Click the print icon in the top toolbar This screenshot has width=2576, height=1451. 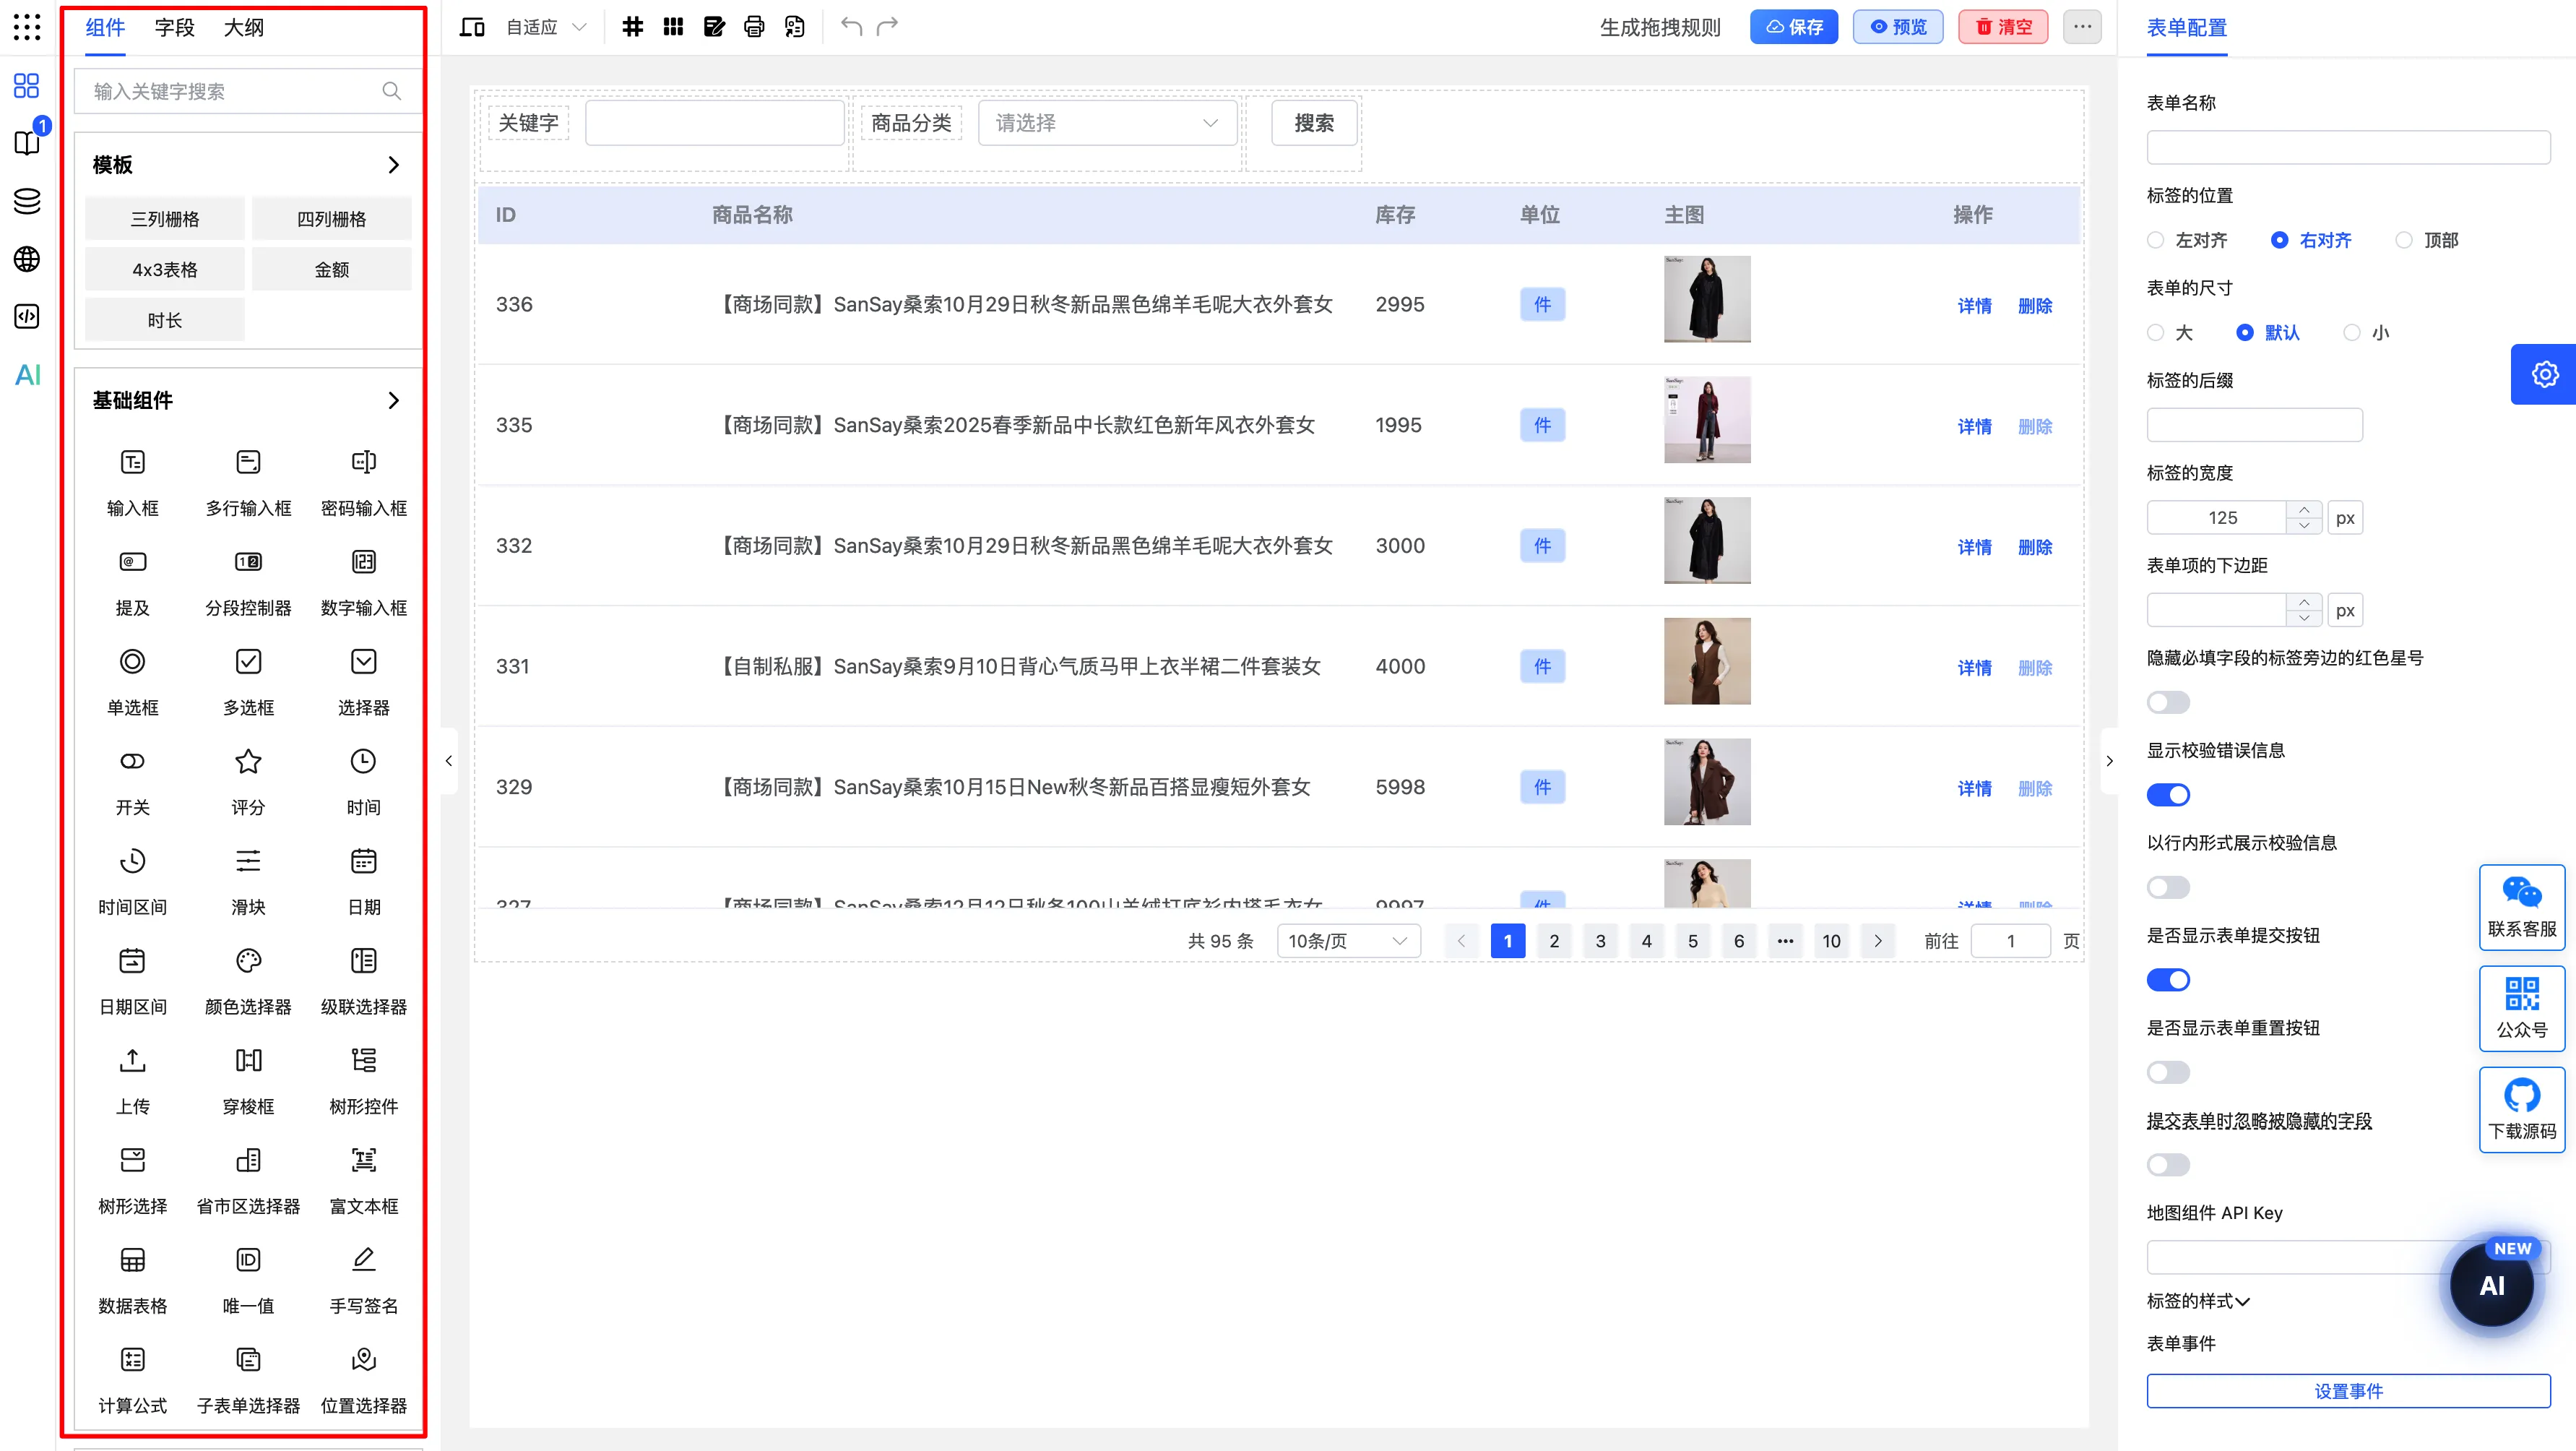click(x=754, y=27)
